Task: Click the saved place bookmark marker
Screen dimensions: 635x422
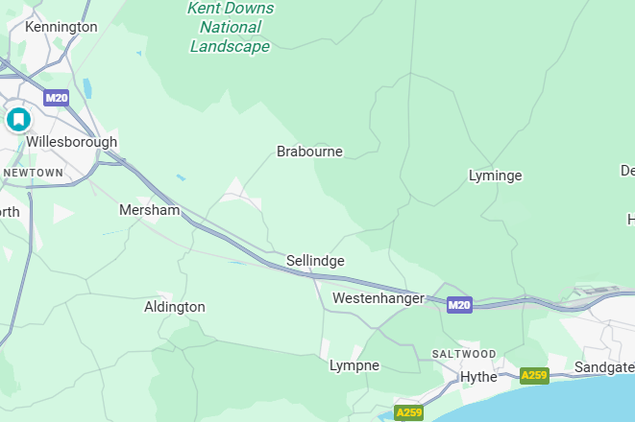Action: coord(18,120)
